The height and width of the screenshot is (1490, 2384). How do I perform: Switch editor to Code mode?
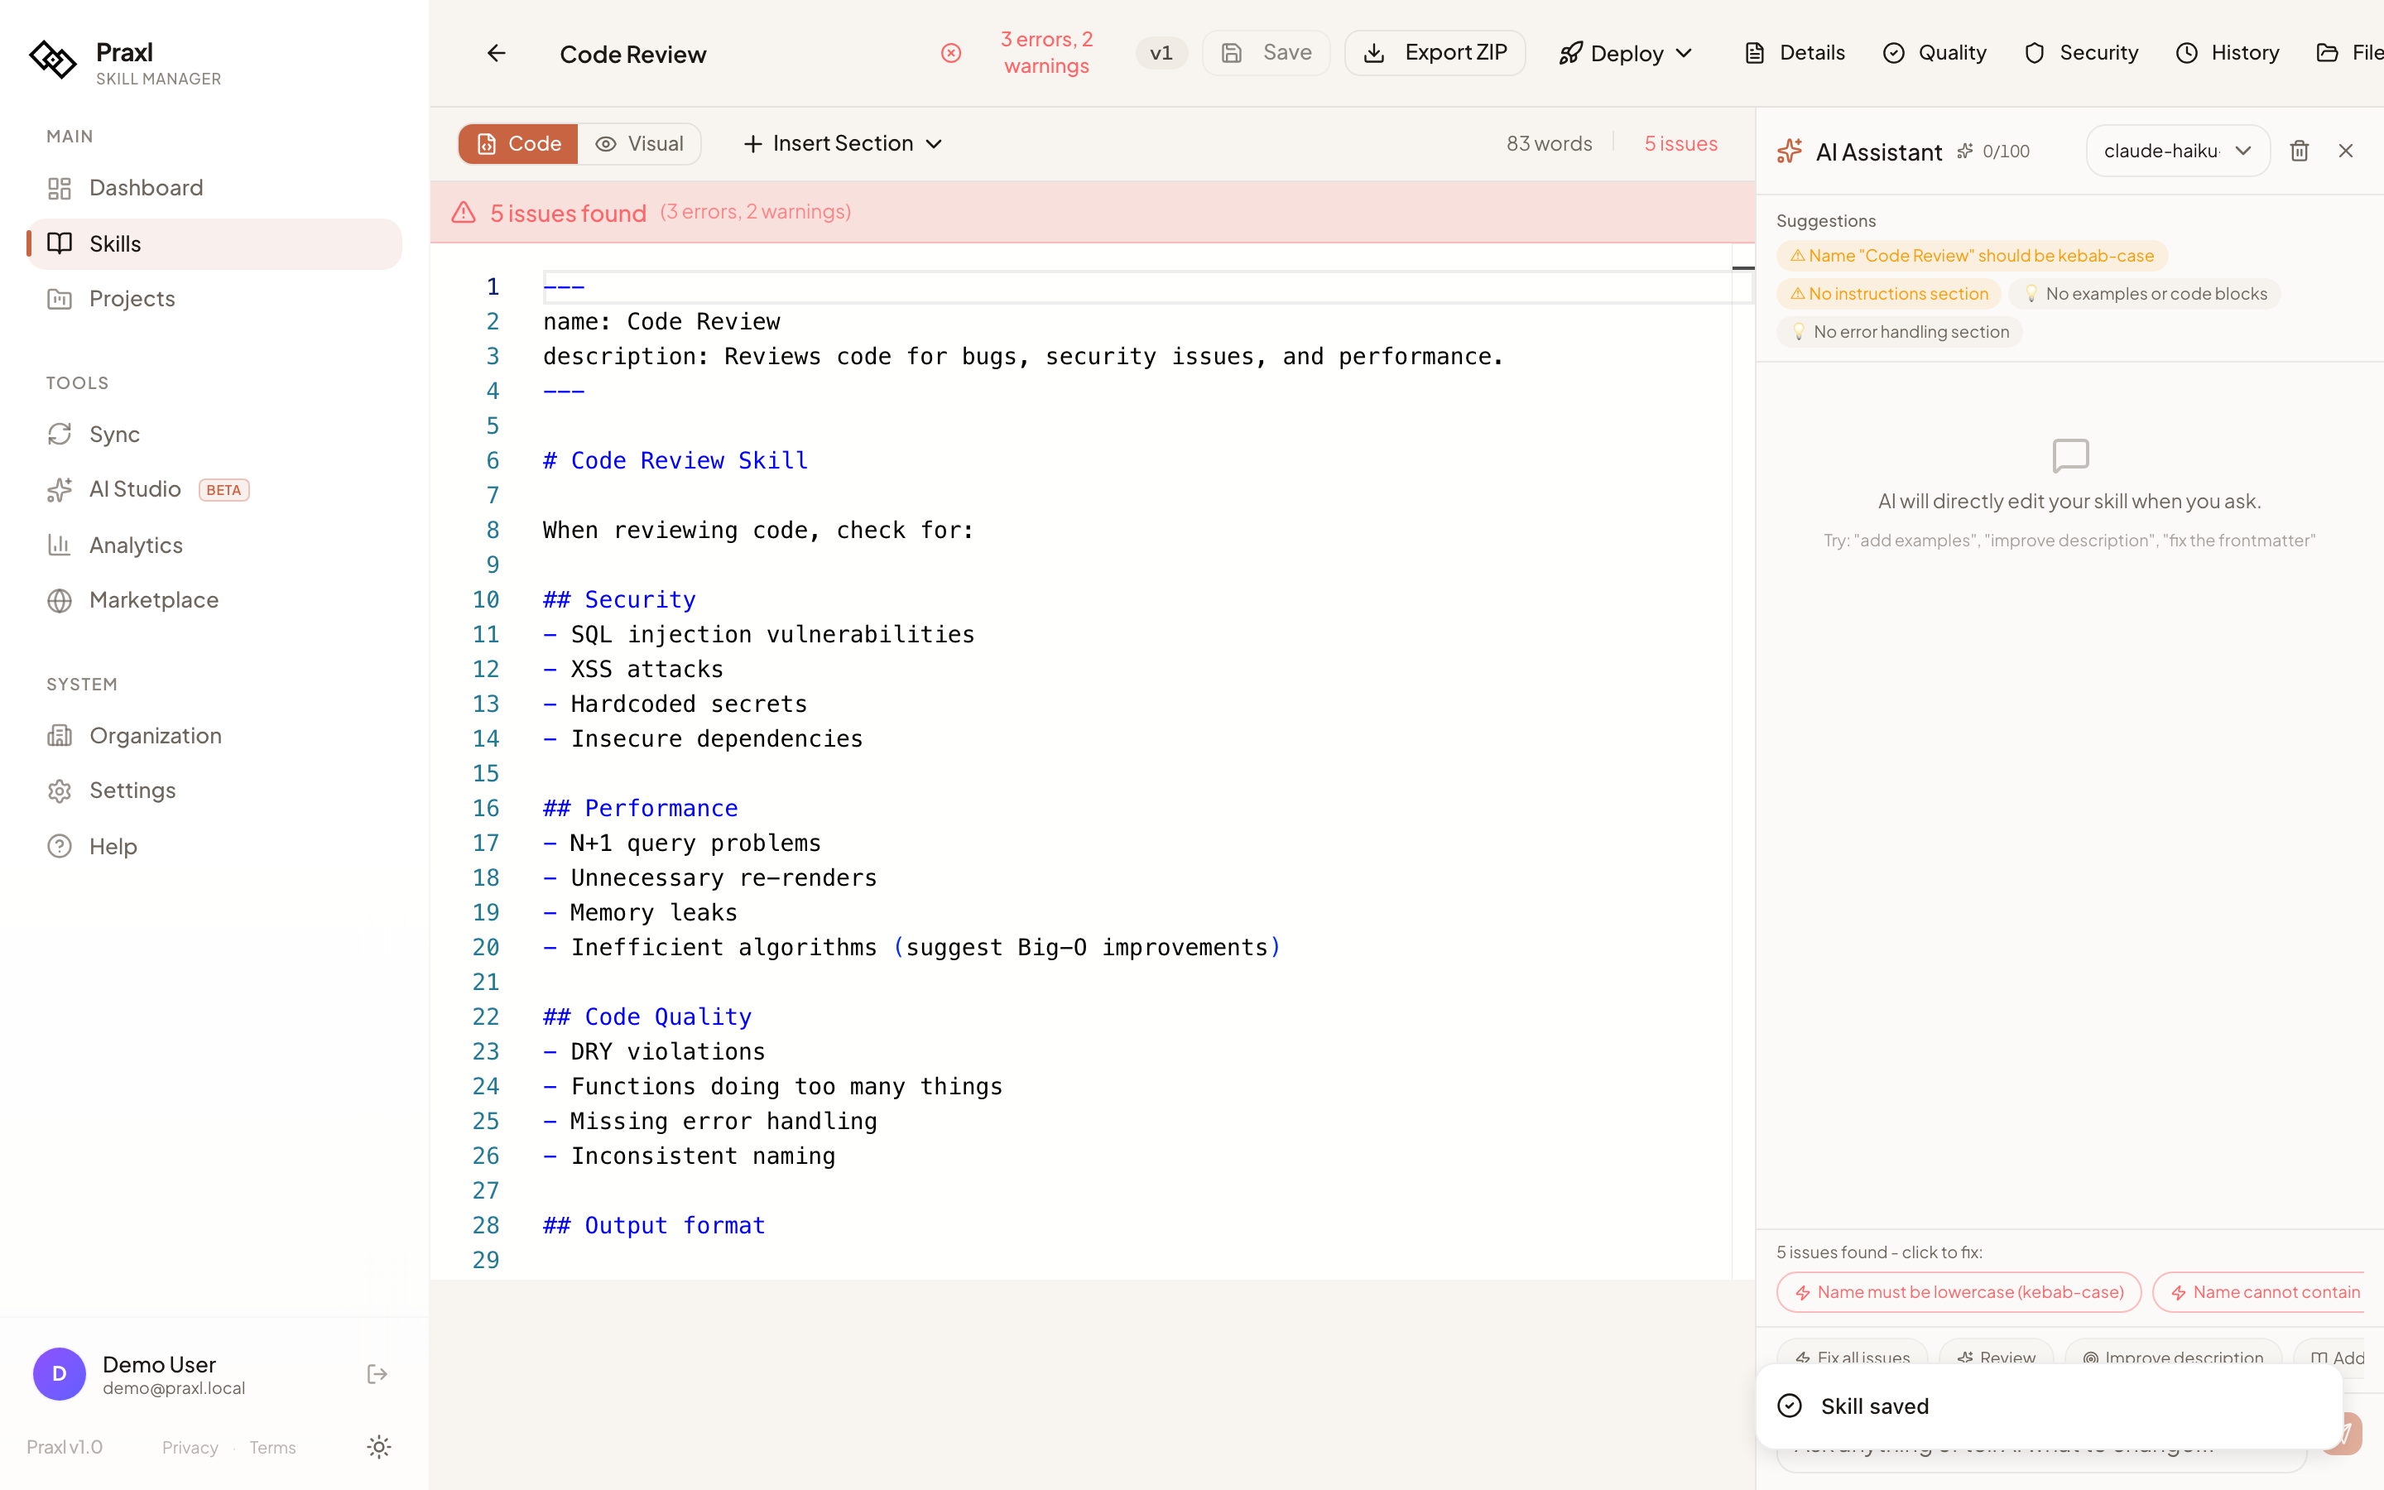[x=518, y=144]
